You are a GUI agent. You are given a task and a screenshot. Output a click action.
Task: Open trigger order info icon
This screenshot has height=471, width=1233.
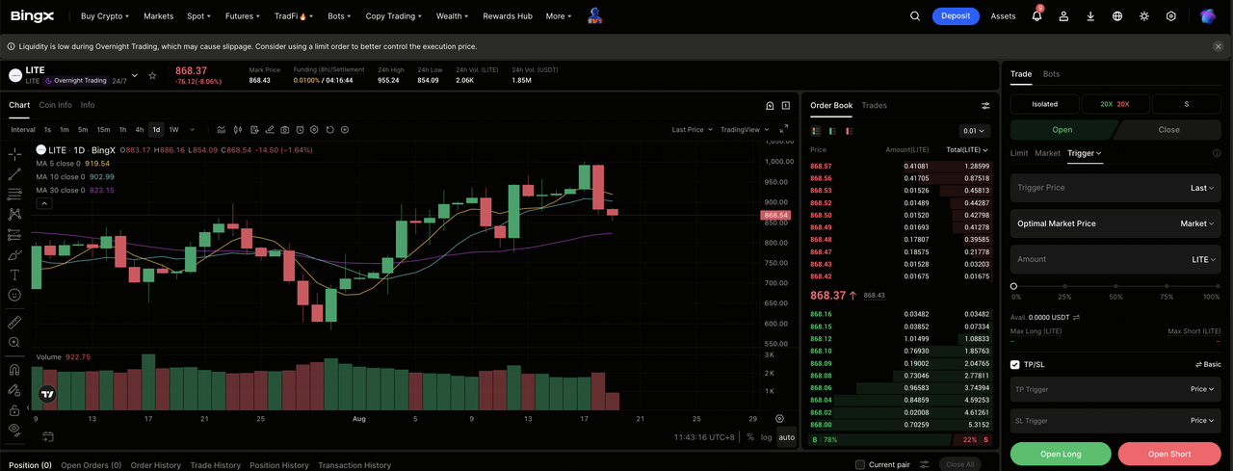pos(1217,153)
